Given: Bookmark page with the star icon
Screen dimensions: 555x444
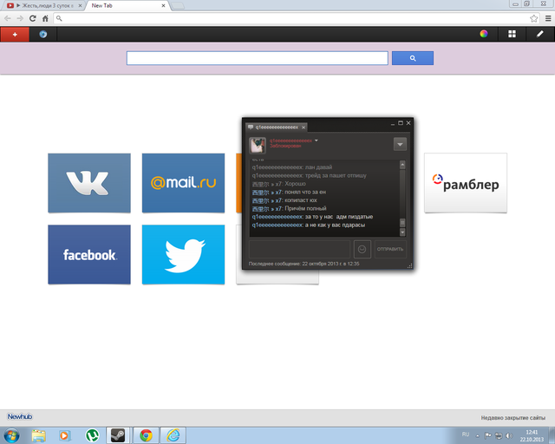Looking at the screenshot, I should click(534, 18).
